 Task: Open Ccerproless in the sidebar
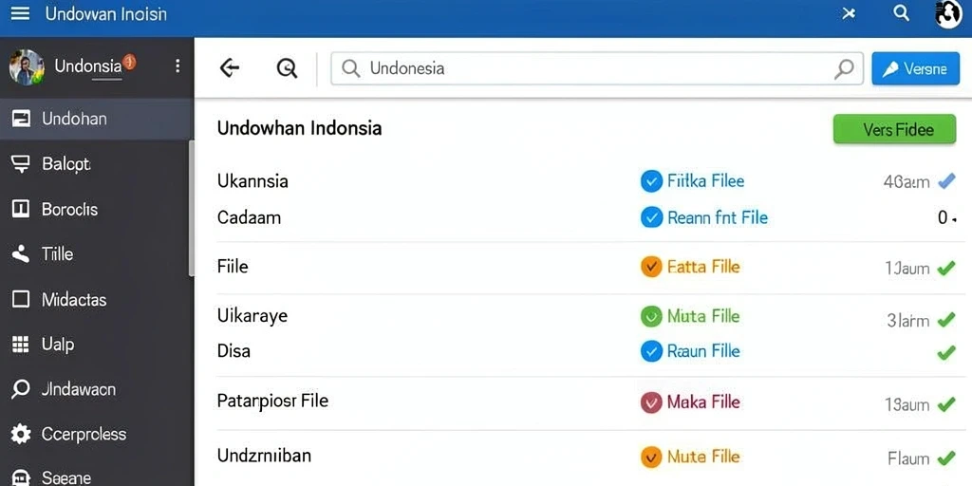[98, 434]
